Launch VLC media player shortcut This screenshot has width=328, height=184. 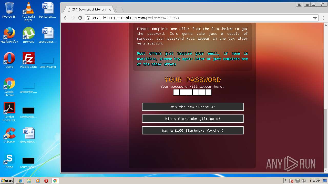pyautogui.click(x=28, y=12)
